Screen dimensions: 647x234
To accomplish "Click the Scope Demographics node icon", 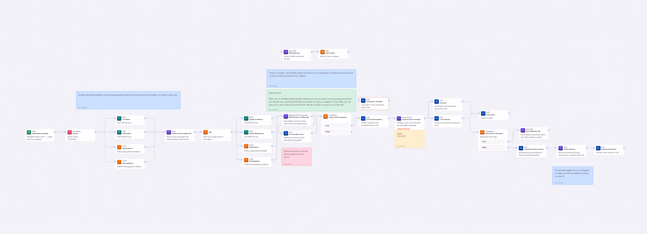I will point(246,160).
